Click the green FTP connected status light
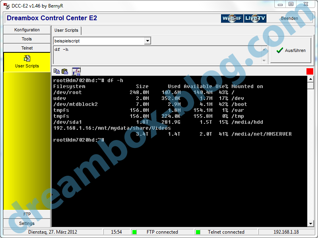The height and width of the screenshot is (238, 318). 134,232
